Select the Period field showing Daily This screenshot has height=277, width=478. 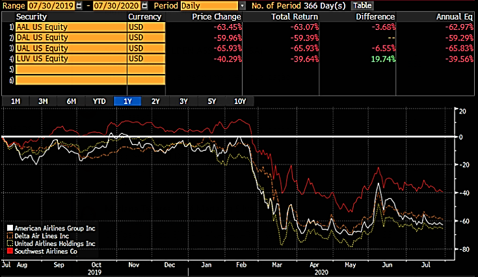tap(209, 6)
